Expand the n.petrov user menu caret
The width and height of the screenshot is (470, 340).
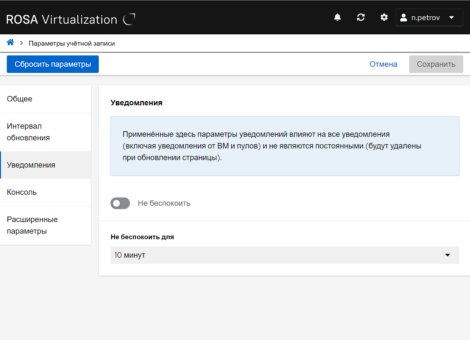tap(452, 18)
